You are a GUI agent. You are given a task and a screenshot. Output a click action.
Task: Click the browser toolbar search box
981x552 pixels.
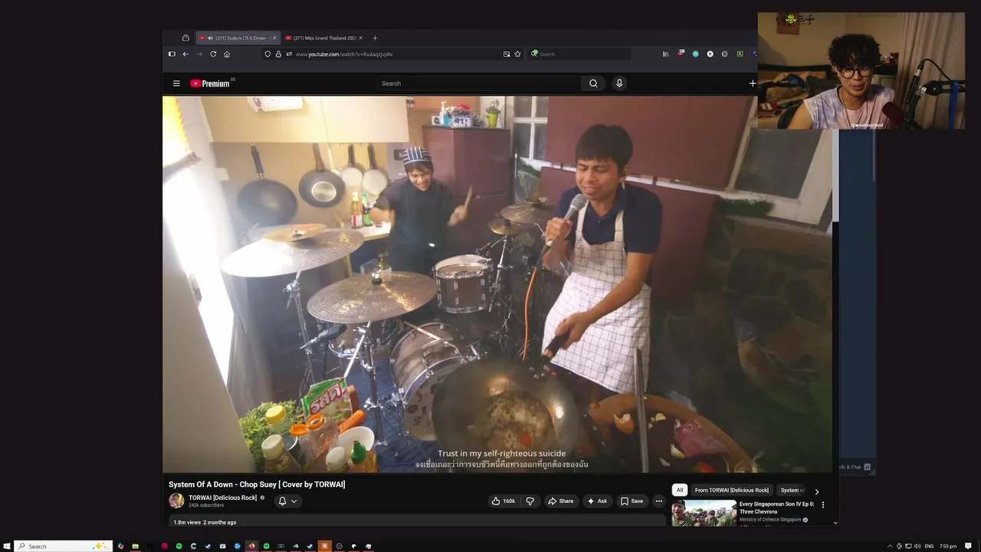coord(580,54)
